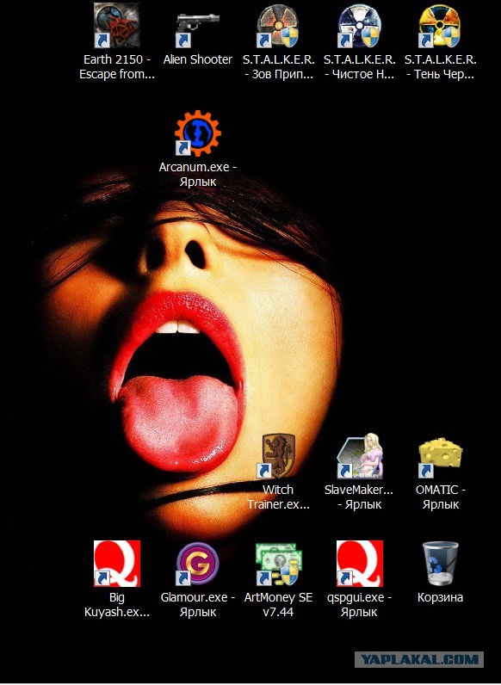Select the Arcanum.exe gear icon
The height and width of the screenshot is (685, 501).
(x=198, y=133)
